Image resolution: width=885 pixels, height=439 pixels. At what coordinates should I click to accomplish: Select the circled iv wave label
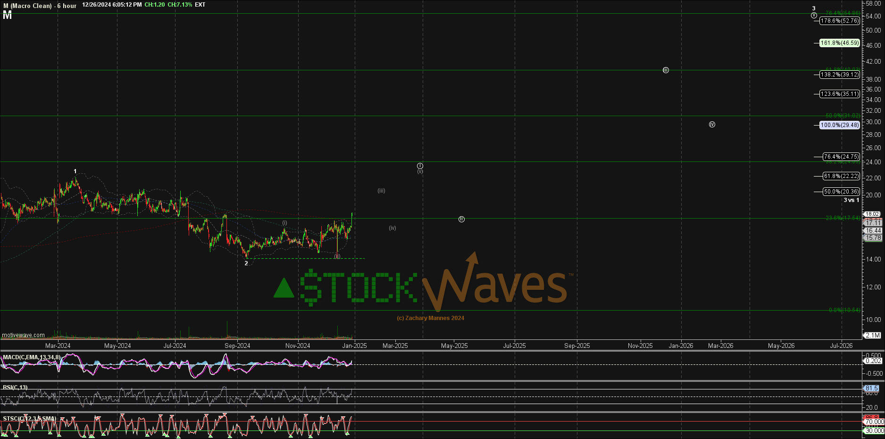712,125
